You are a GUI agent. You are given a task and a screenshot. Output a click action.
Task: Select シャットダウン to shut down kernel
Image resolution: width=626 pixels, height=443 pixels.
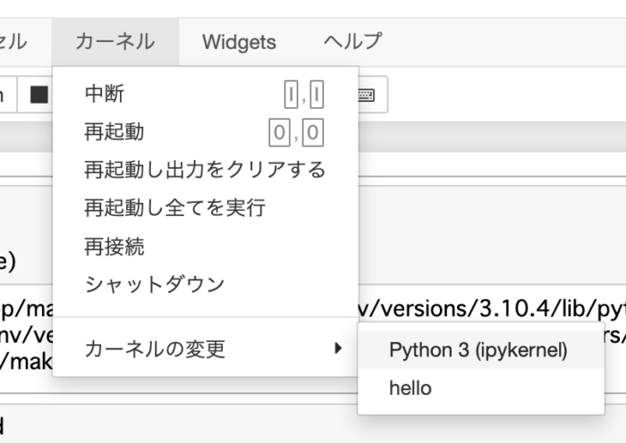154,285
